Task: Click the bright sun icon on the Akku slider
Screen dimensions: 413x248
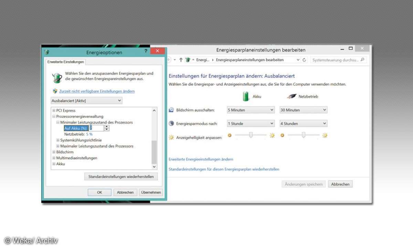Action: click(x=272, y=135)
